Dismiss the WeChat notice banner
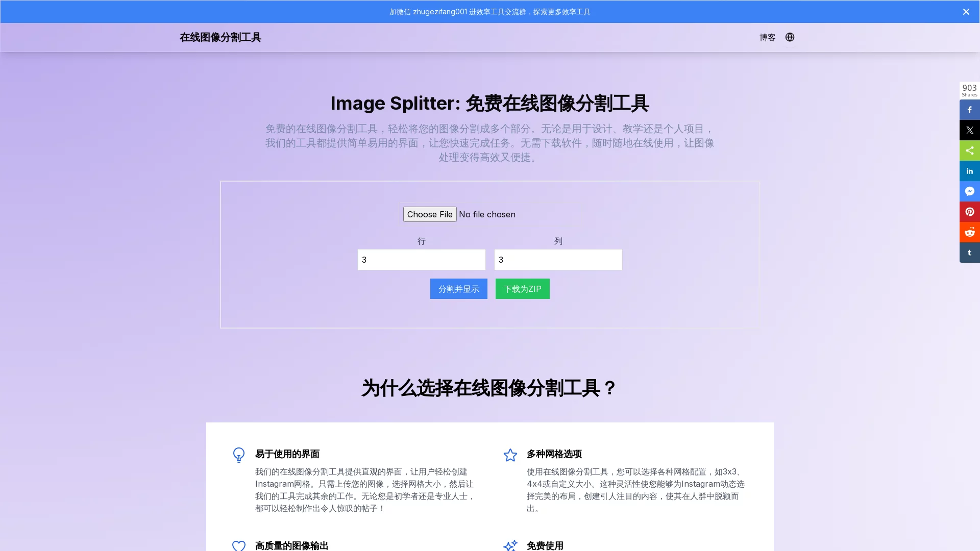This screenshot has height=551, width=980. pos(966,11)
